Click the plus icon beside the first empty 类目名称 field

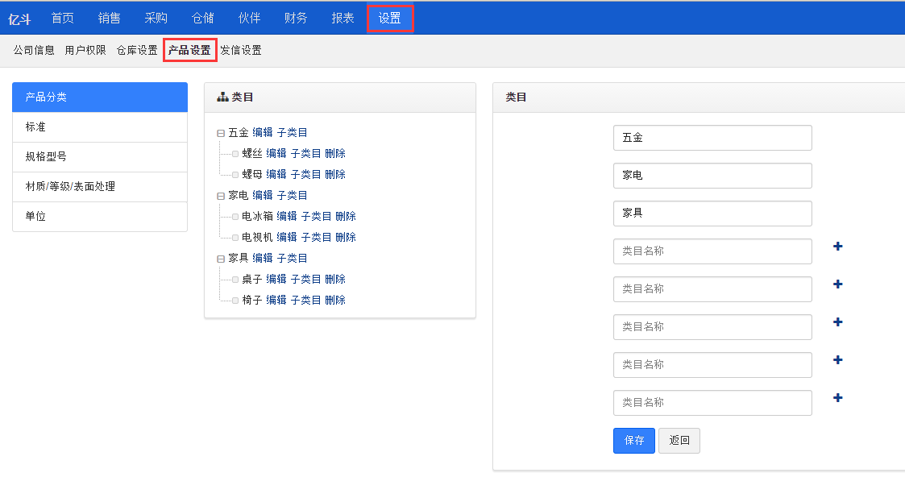click(x=837, y=247)
